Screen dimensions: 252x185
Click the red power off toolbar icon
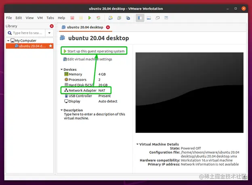(72, 18)
